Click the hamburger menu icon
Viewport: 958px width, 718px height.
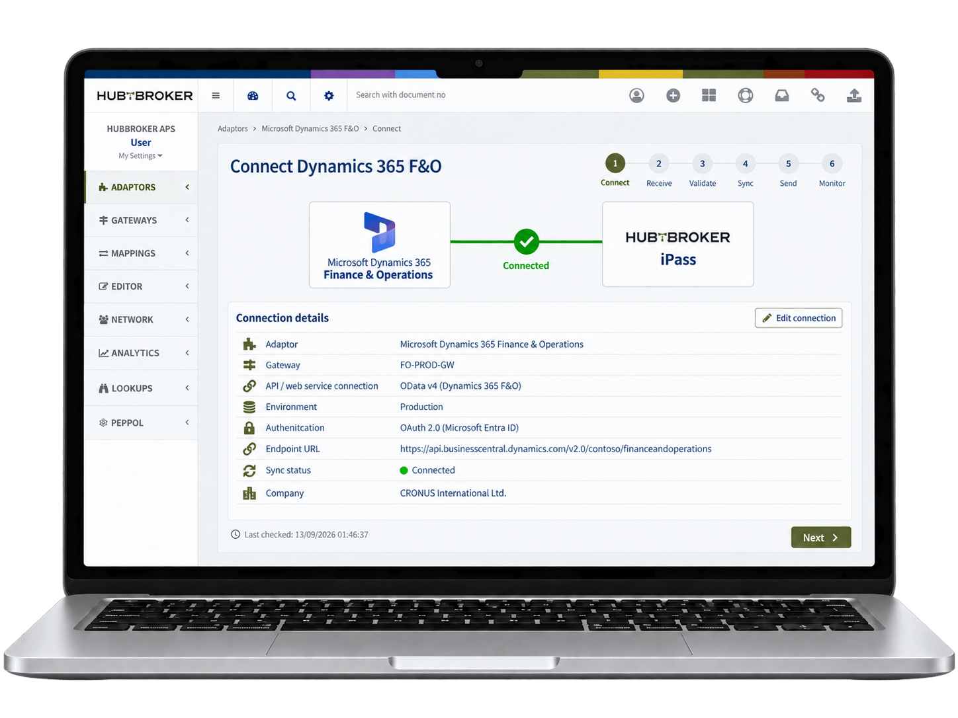click(x=216, y=95)
